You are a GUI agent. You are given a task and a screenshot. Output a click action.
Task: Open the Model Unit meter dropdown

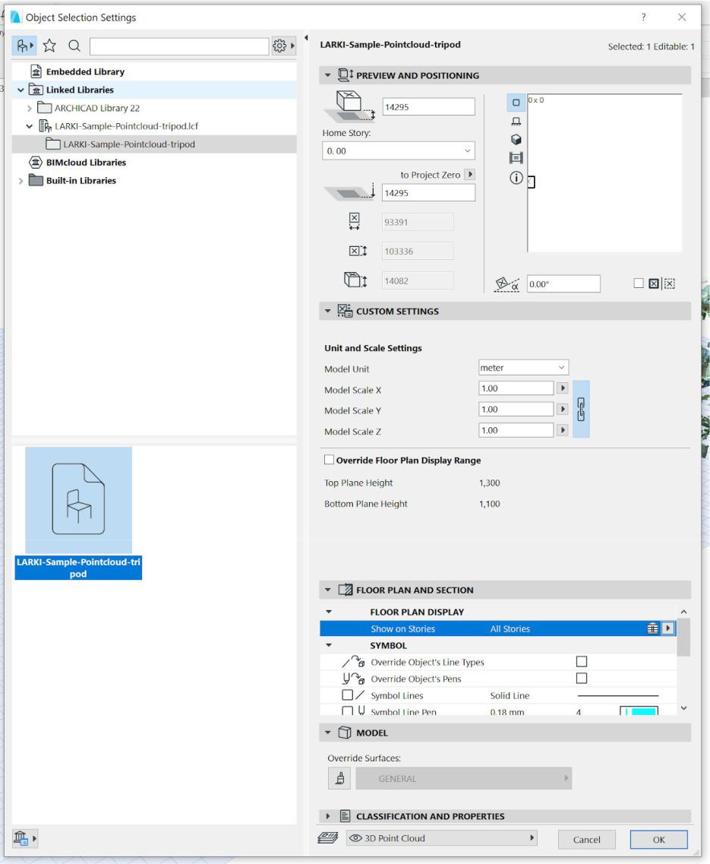(523, 368)
